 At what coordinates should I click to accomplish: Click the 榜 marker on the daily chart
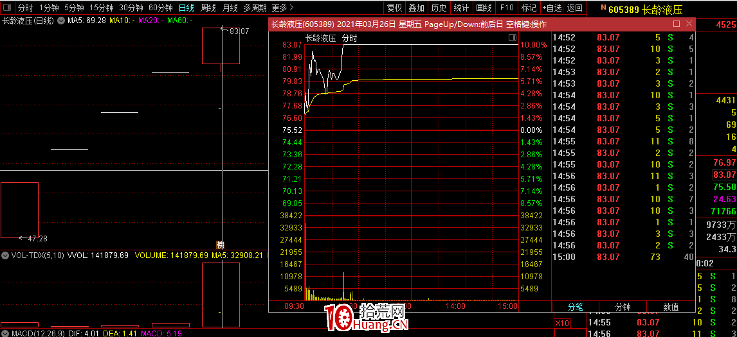point(220,245)
